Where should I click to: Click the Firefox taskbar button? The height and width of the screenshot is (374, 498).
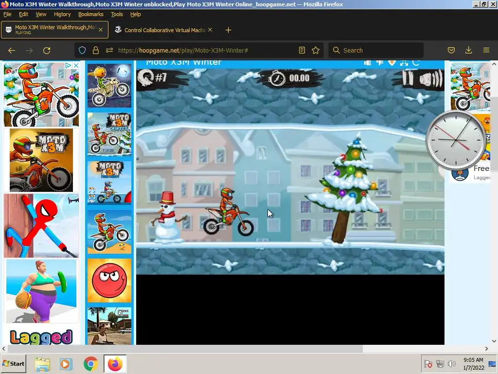(x=115, y=364)
